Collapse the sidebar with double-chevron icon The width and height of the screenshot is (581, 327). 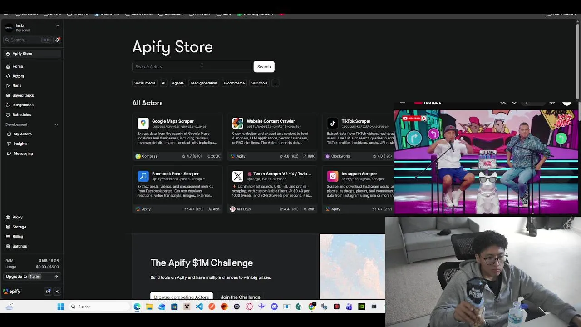pyautogui.click(x=57, y=292)
